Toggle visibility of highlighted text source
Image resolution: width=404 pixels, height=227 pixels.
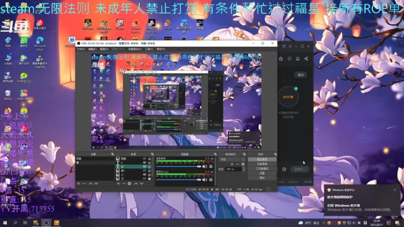[144, 166]
